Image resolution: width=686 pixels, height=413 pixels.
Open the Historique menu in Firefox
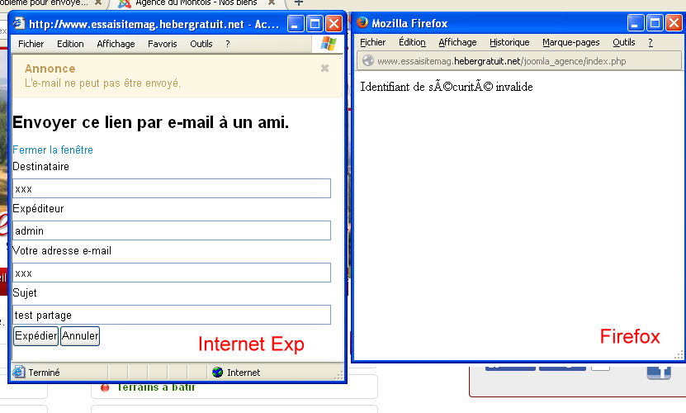tap(509, 42)
